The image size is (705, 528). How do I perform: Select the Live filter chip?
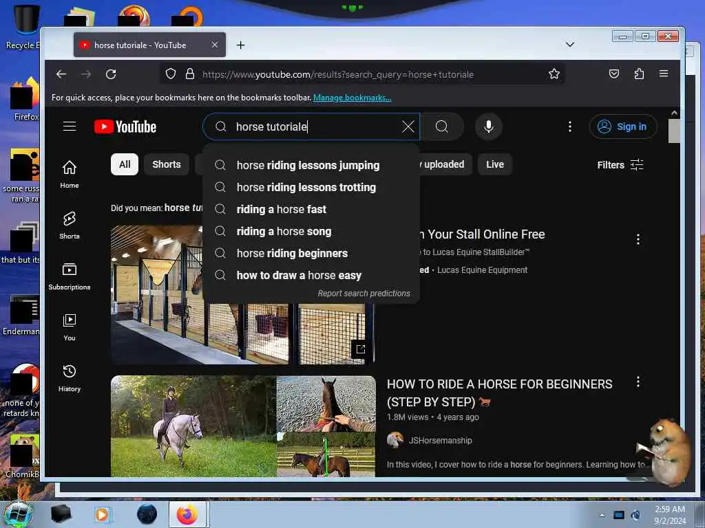point(494,164)
